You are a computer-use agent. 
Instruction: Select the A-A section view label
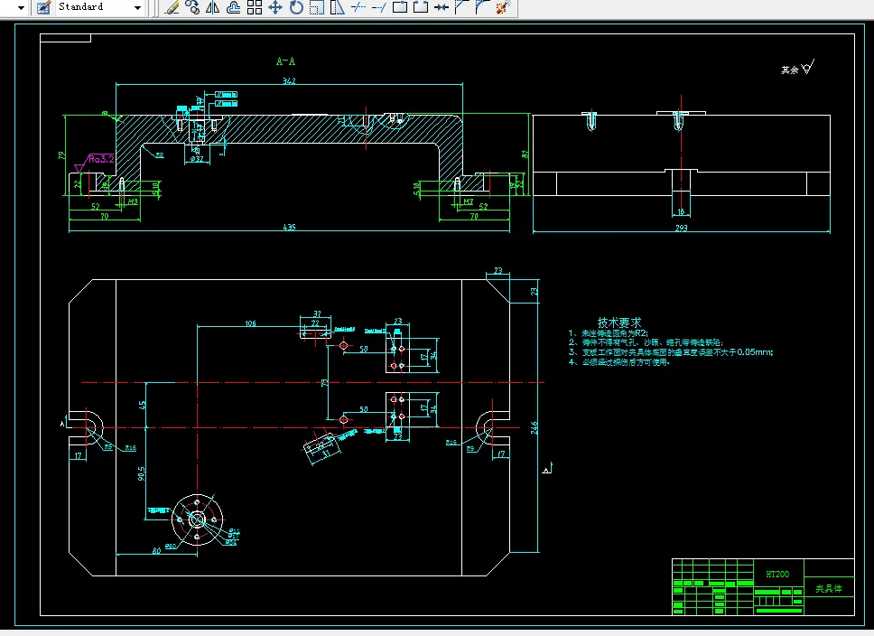pos(285,61)
